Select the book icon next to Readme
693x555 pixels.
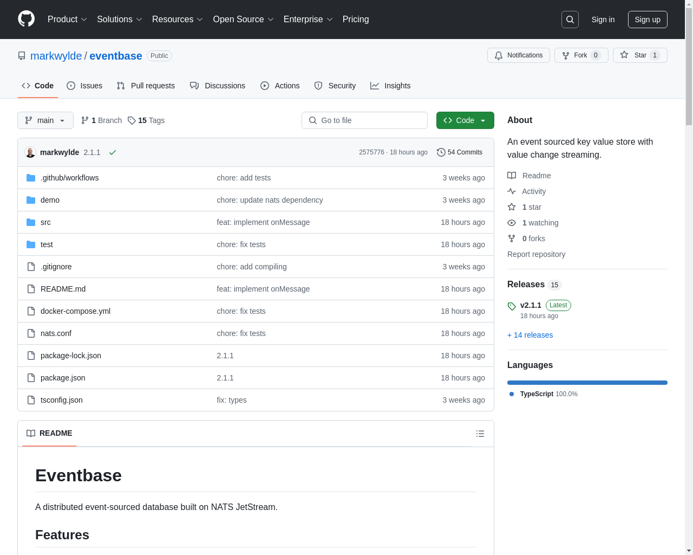tap(512, 176)
